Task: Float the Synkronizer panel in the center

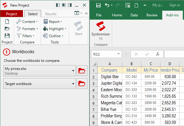Action: [x=64, y=5]
